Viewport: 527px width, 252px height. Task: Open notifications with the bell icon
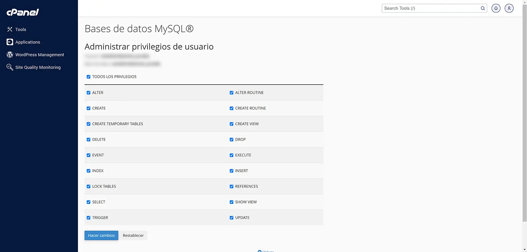click(496, 8)
